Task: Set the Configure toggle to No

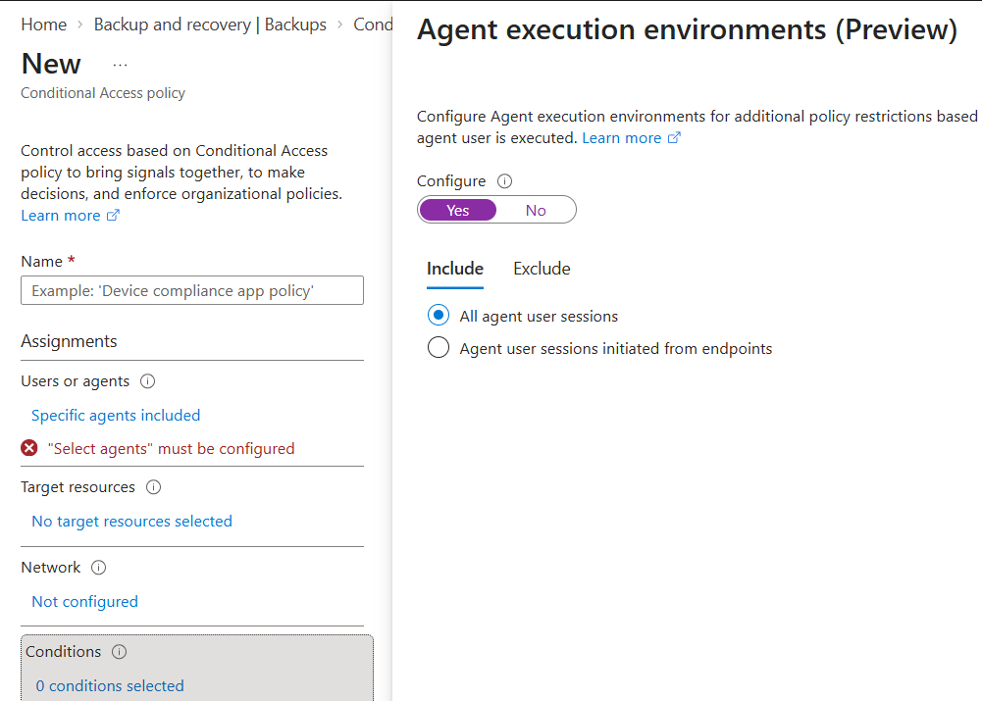Action: tap(536, 210)
